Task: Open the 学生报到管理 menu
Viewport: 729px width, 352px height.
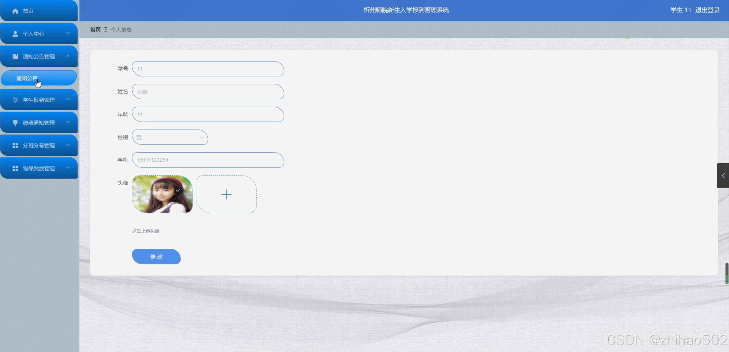Action: [x=39, y=100]
